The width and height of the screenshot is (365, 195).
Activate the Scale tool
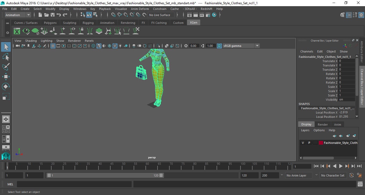click(x=6, y=96)
